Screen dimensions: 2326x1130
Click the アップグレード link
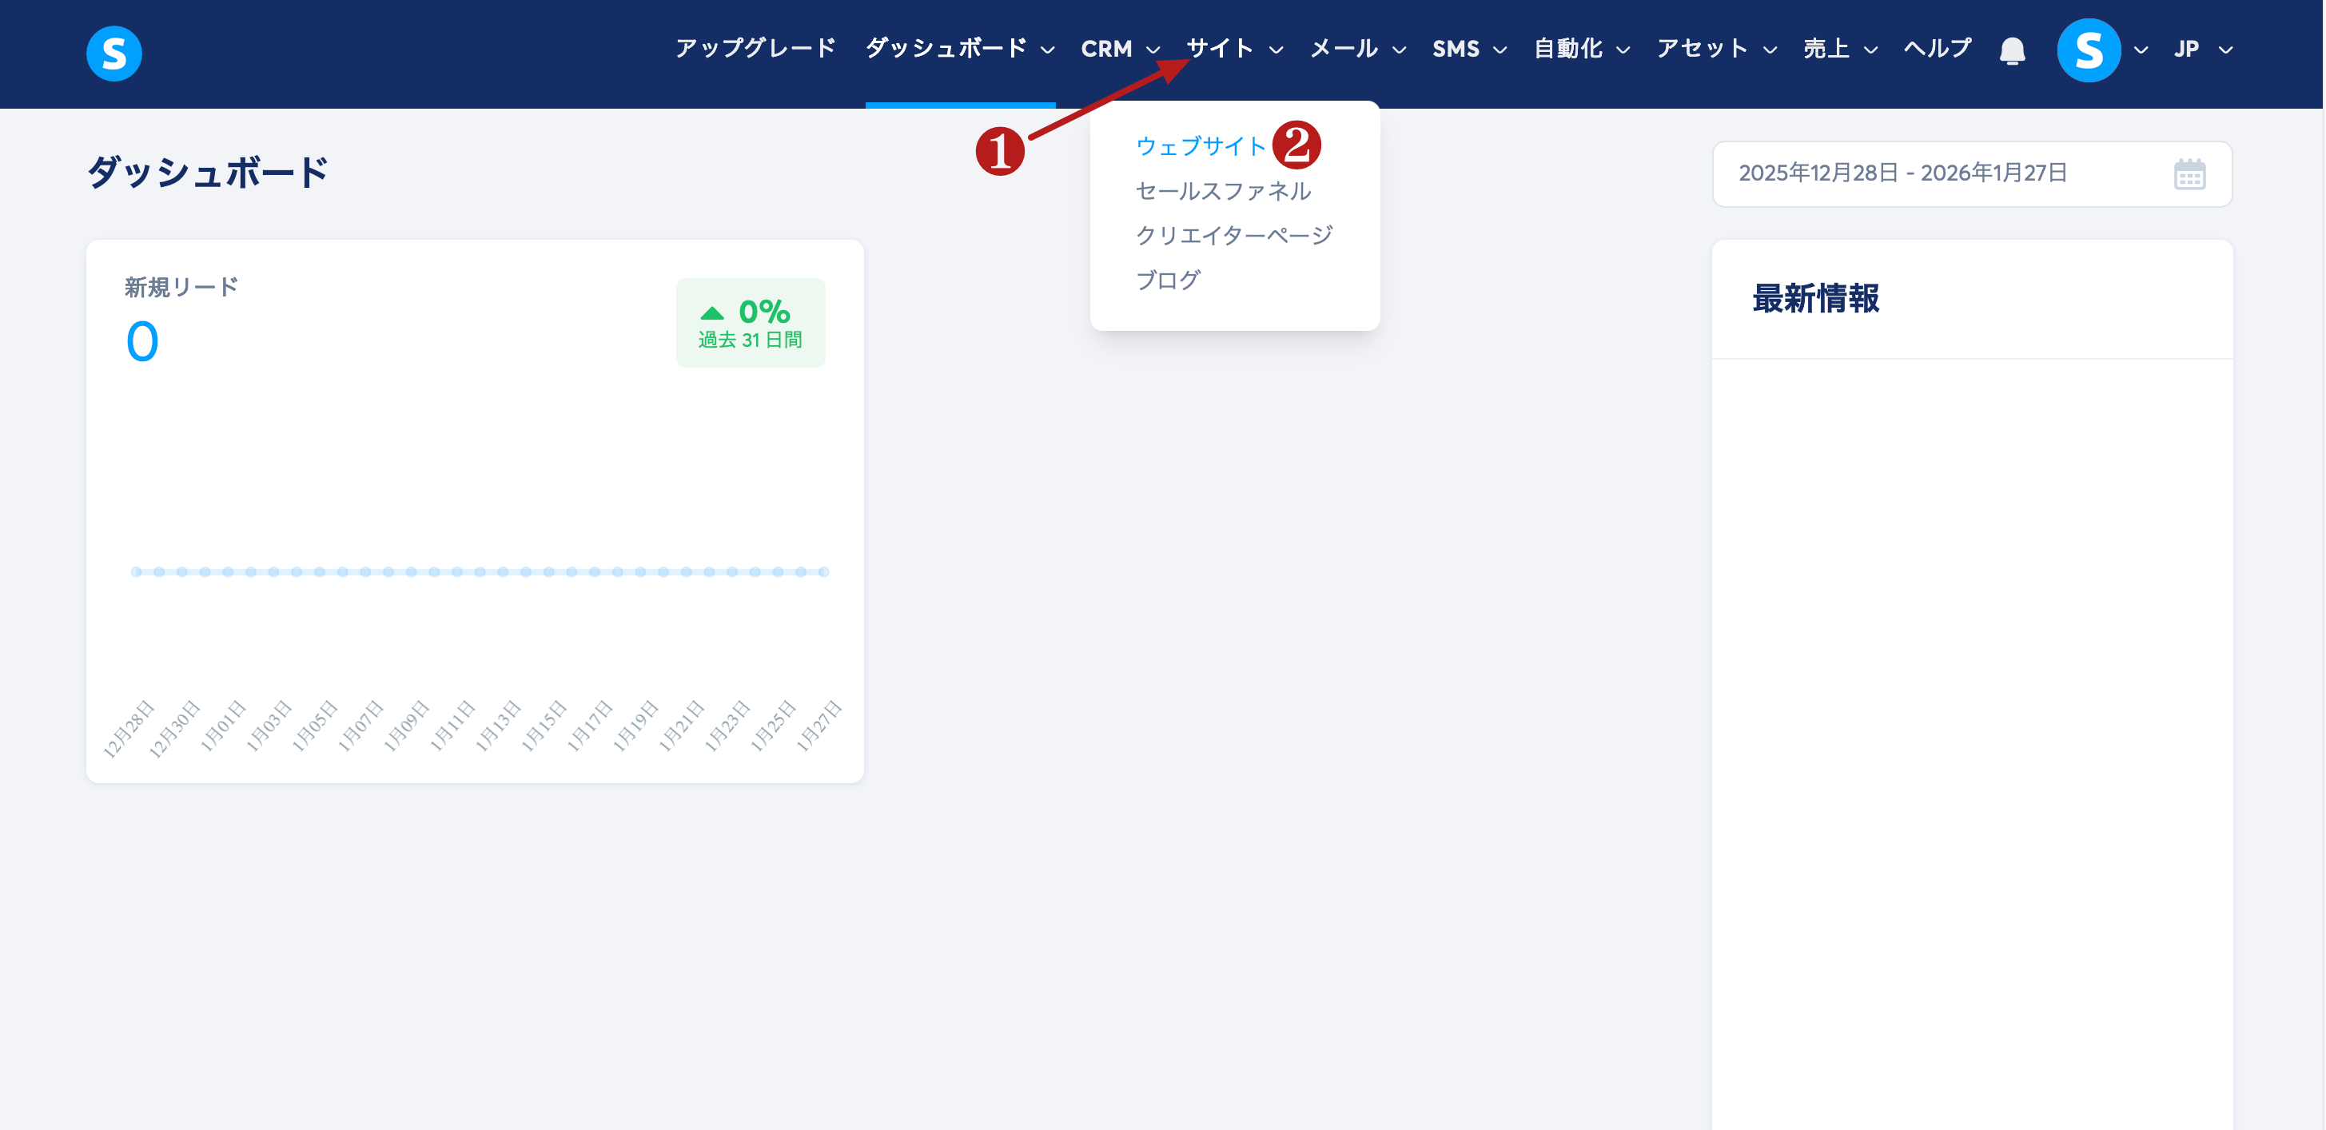coord(755,49)
